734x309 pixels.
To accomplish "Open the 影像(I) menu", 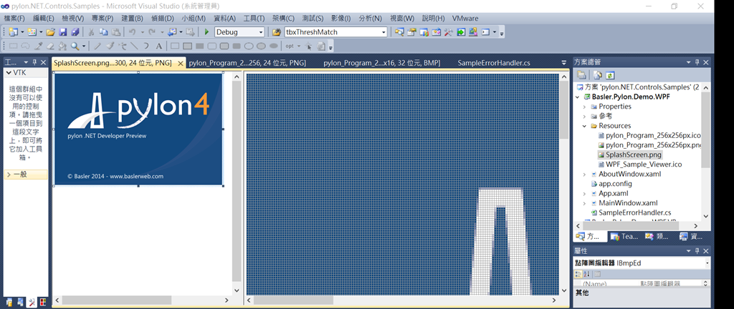I will tap(340, 18).
